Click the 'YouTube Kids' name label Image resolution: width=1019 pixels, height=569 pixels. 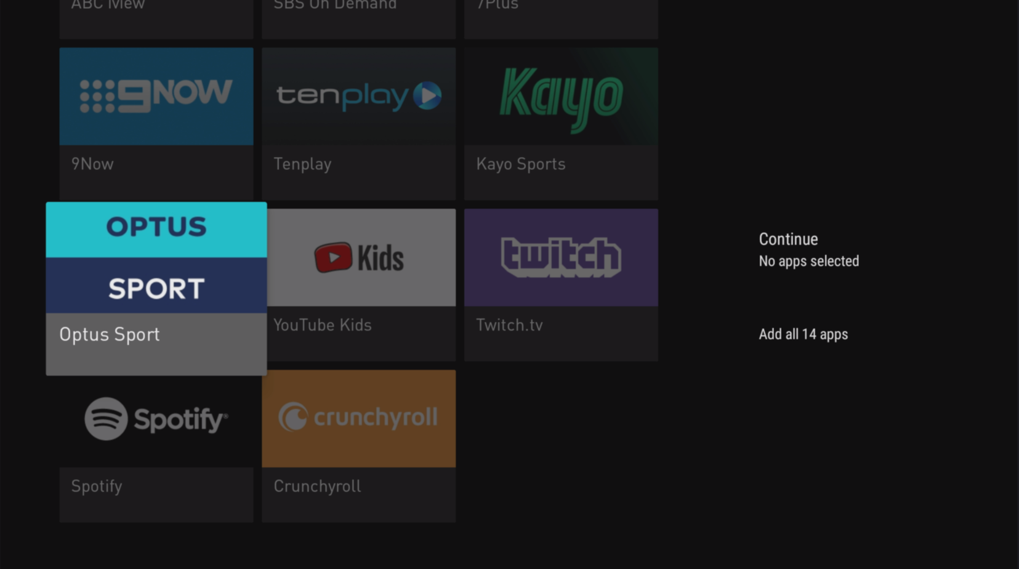(322, 325)
